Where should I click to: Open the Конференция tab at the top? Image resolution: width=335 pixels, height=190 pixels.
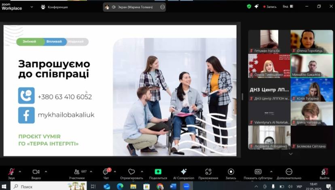tap(54, 7)
